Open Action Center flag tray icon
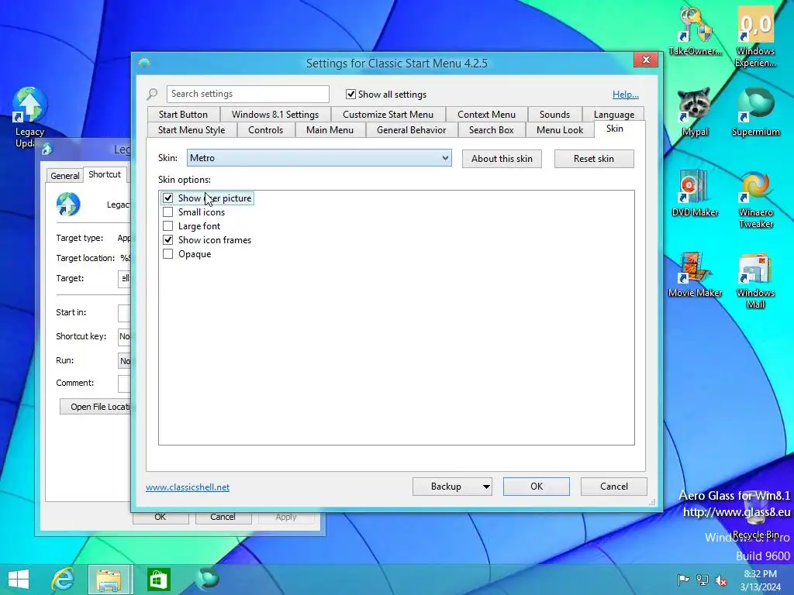794x595 pixels. pos(683,580)
